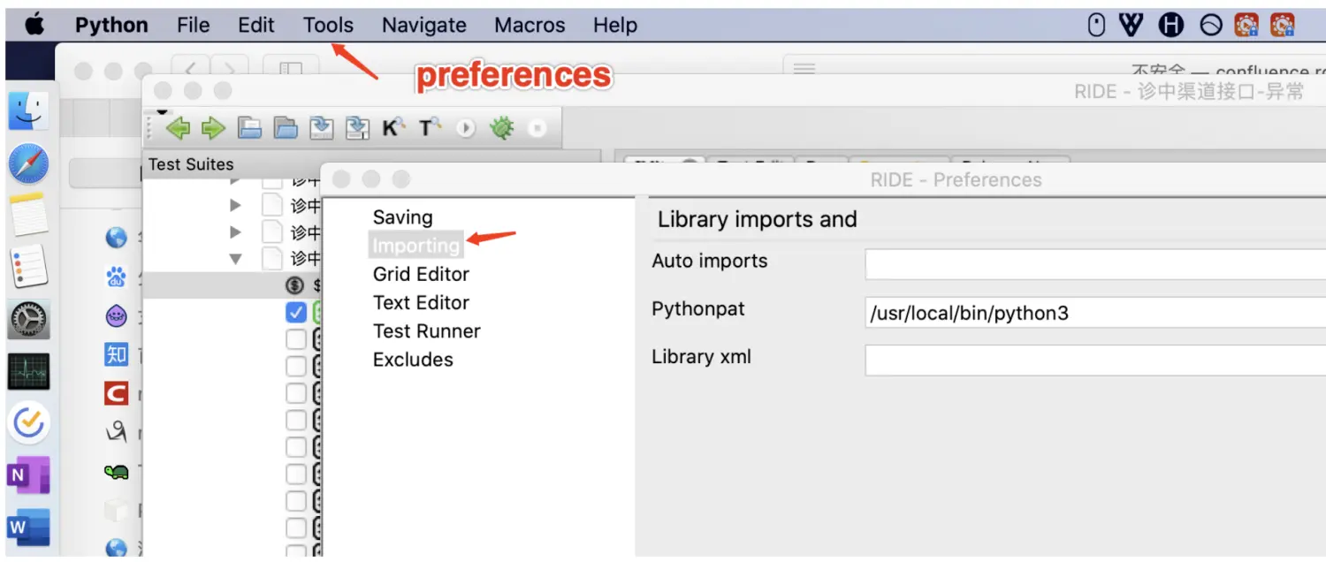Select Text Editor in Preferences list

[x=421, y=302]
